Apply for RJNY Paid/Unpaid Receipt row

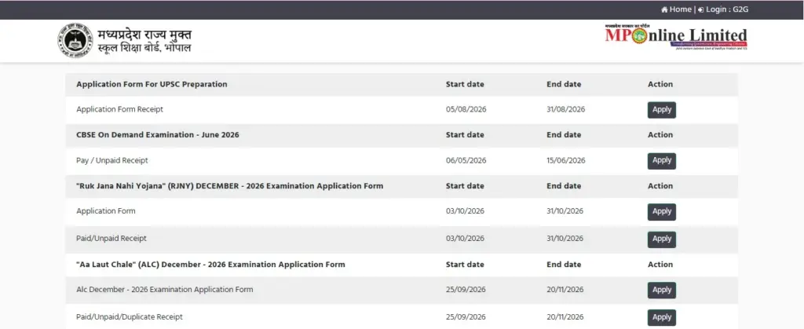661,239
